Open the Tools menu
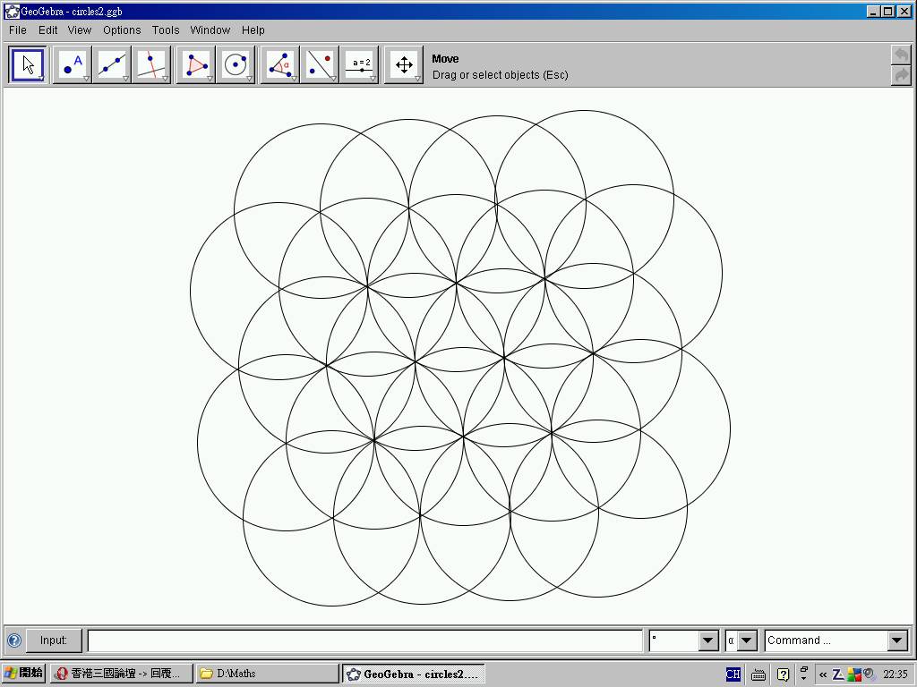 click(x=166, y=30)
